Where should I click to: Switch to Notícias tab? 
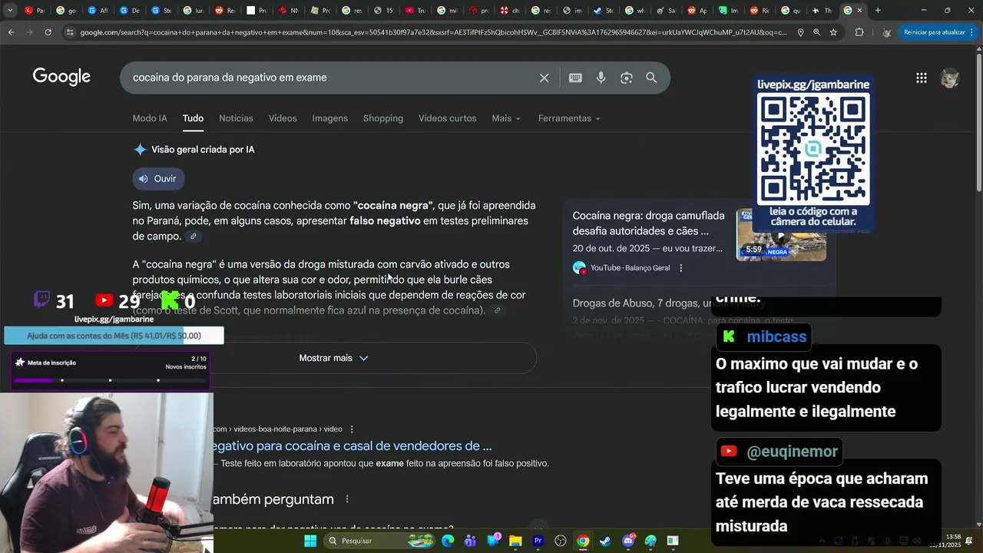click(236, 118)
